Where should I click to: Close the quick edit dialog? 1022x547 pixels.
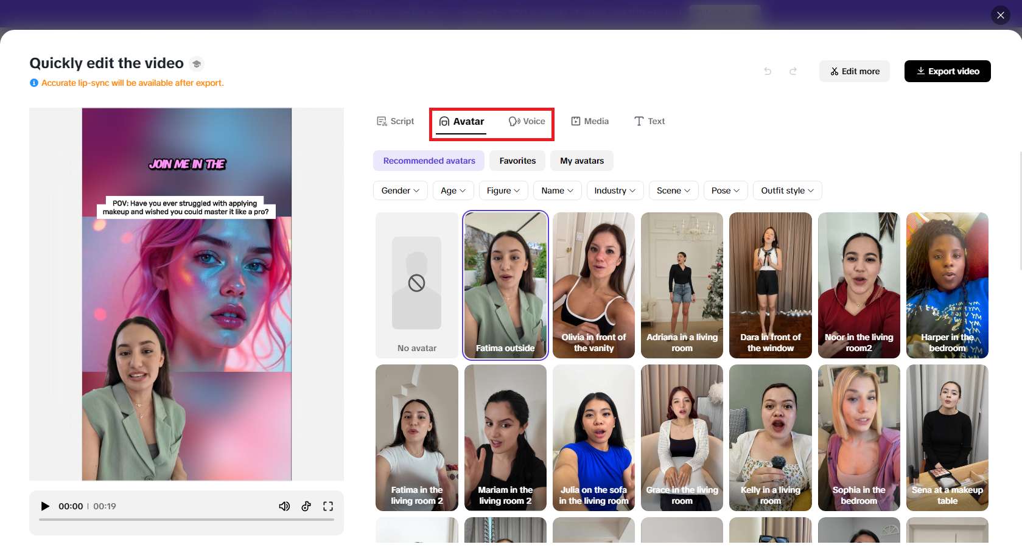point(1000,15)
